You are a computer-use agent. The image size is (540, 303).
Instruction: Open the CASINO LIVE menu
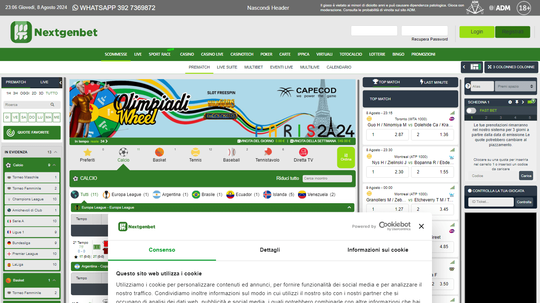tap(212, 54)
